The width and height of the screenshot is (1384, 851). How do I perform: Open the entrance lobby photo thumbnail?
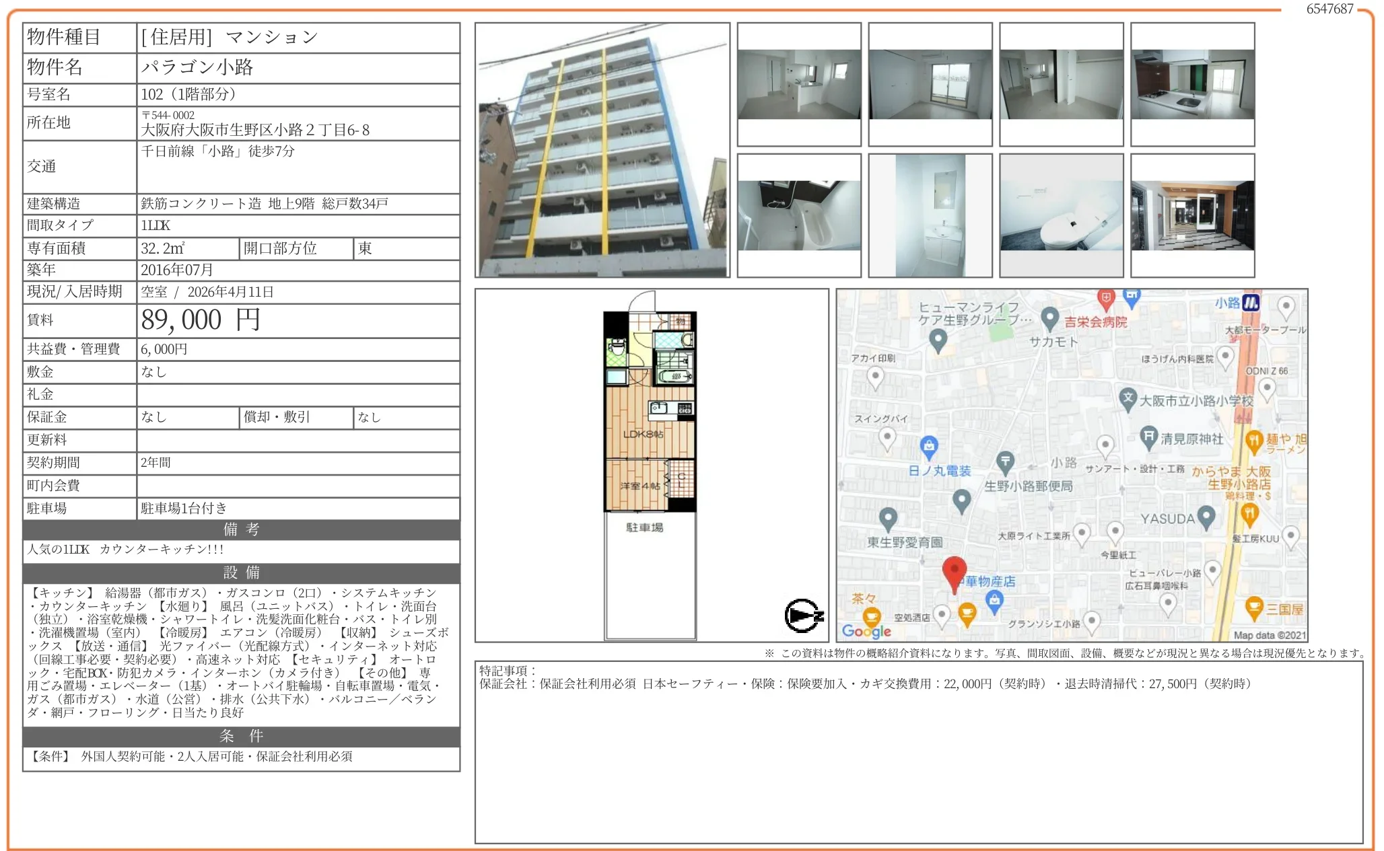1192,215
